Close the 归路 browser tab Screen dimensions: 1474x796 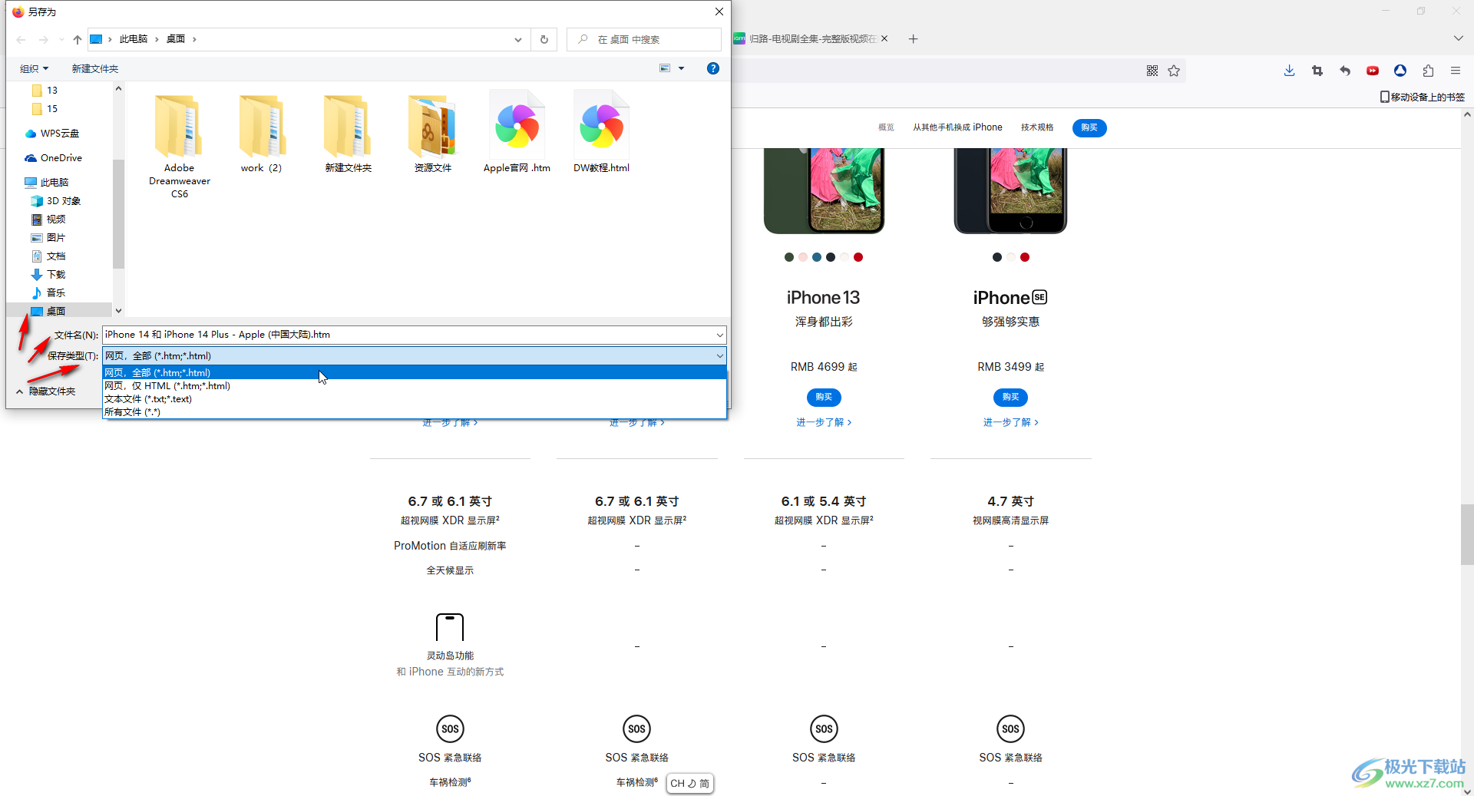click(884, 38)
